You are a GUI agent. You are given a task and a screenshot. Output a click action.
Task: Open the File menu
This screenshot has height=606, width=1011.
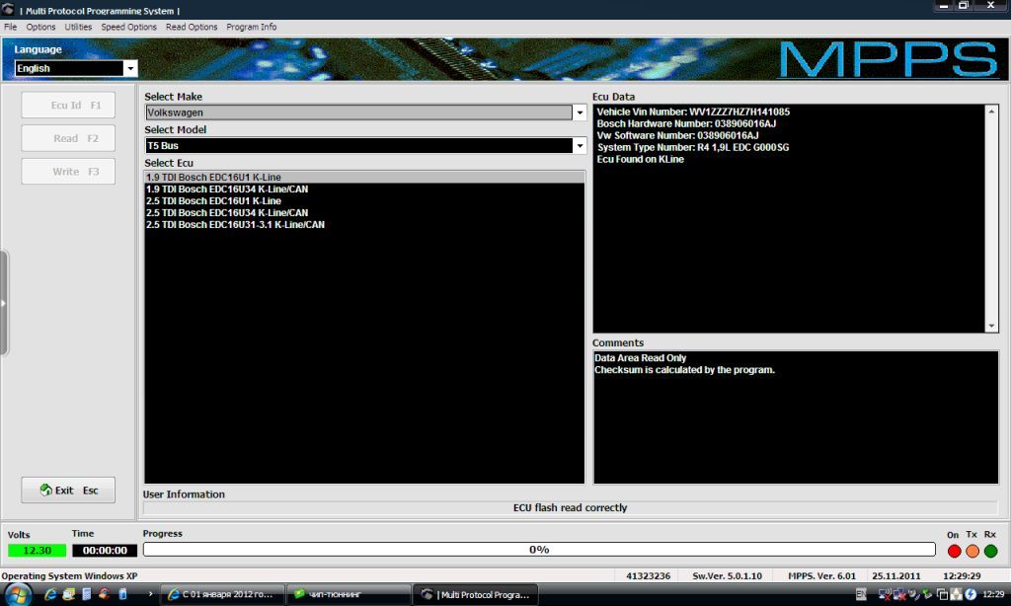[10, 27]
